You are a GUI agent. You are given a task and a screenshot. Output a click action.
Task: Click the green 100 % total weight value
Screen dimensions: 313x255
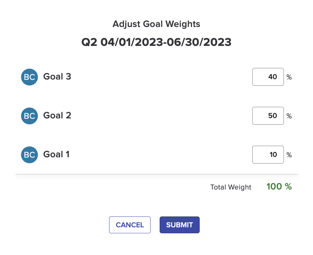(279, 186)
